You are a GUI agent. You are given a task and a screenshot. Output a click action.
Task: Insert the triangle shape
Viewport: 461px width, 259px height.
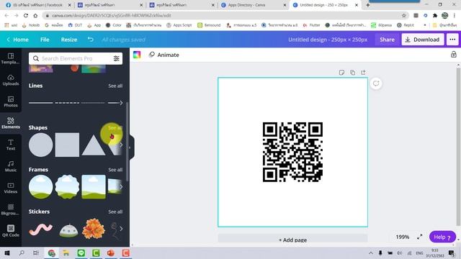point(94,145)
